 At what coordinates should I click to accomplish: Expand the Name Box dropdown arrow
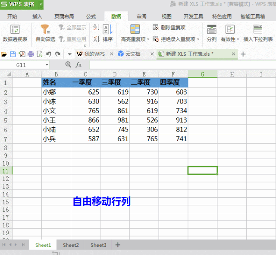pos(47,65)
